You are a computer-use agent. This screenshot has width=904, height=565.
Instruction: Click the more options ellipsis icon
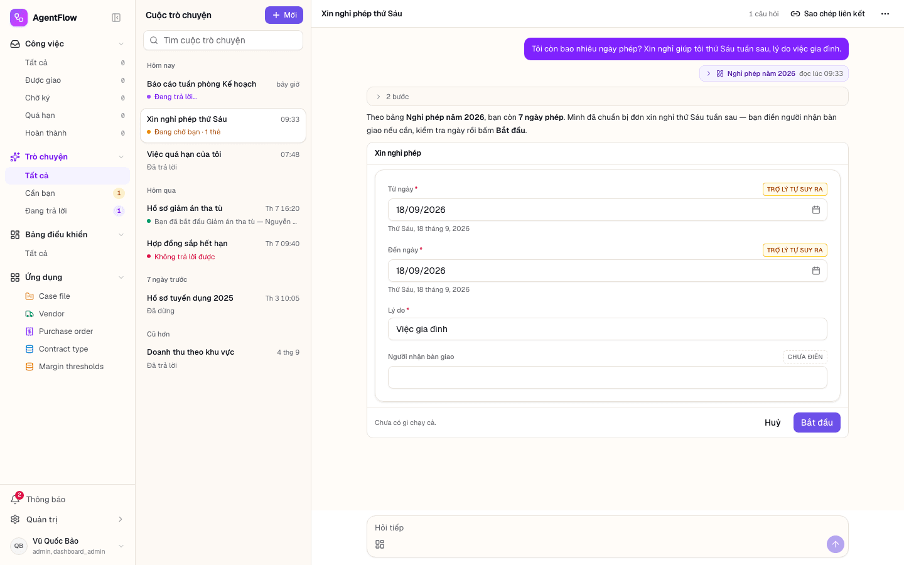tap(885, 14)
